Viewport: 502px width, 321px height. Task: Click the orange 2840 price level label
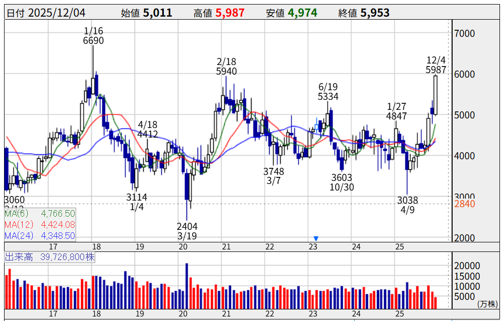point(464,204)
